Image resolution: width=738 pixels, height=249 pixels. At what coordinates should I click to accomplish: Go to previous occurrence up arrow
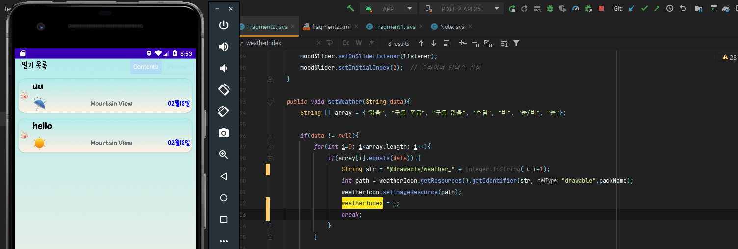coord(421,43)
